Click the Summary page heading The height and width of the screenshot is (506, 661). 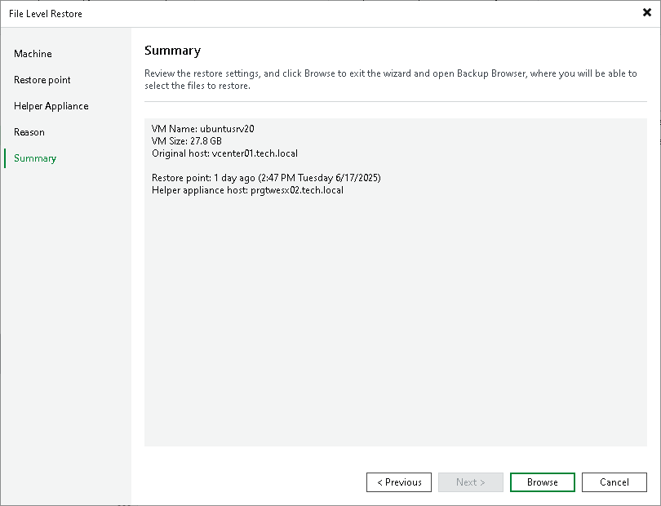click(x=172, y=51)
